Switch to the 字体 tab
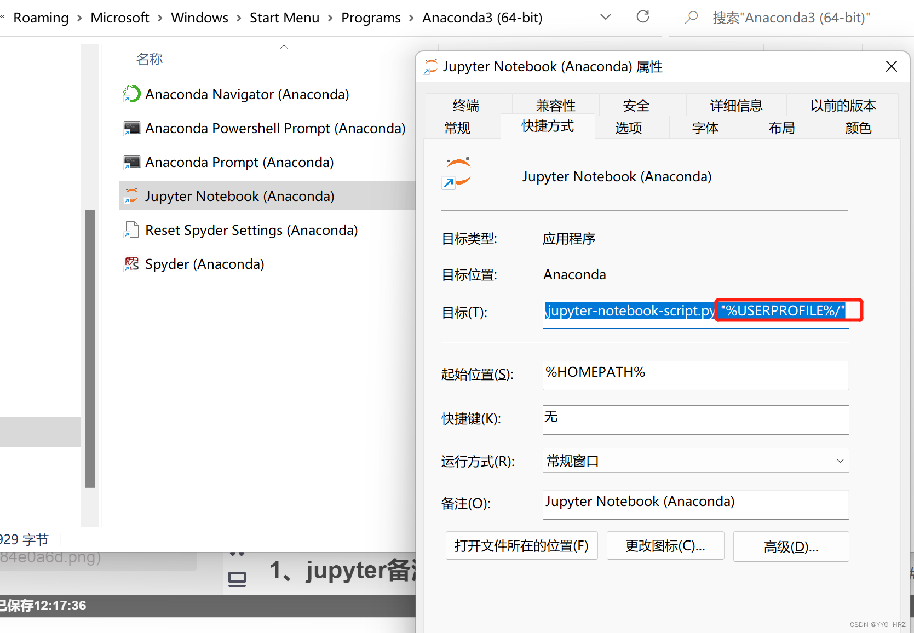 (x=705, y=128)
